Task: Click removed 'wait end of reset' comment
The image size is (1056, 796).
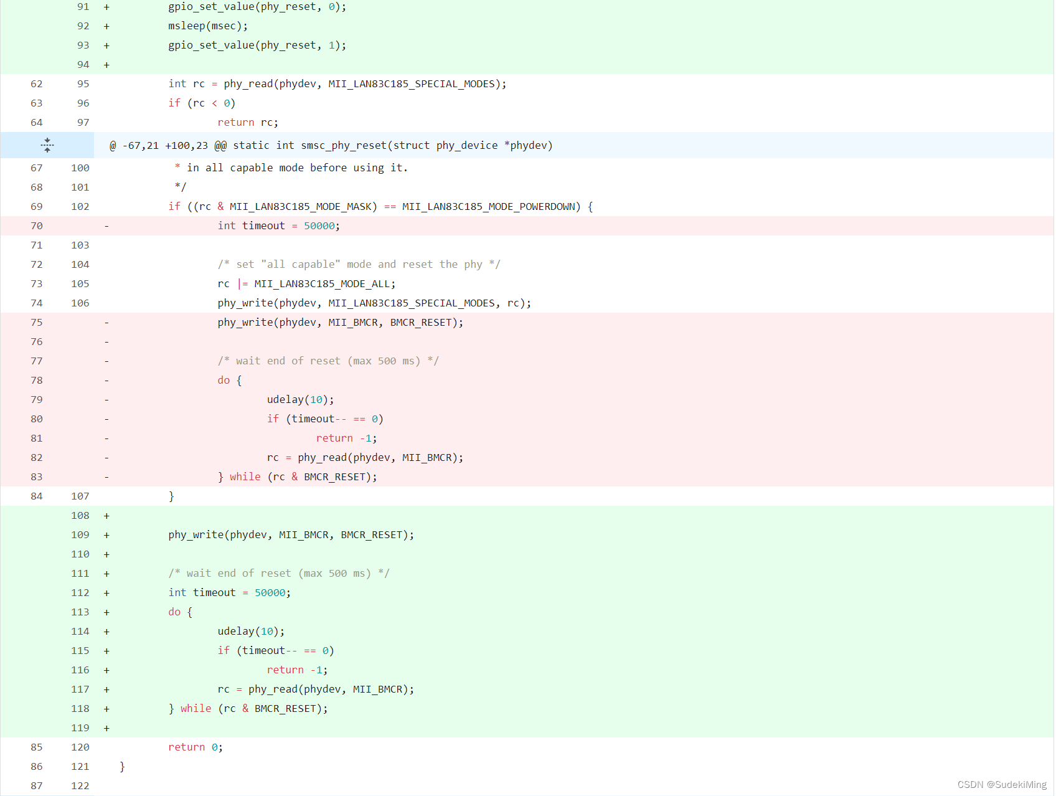Action: 328,361
